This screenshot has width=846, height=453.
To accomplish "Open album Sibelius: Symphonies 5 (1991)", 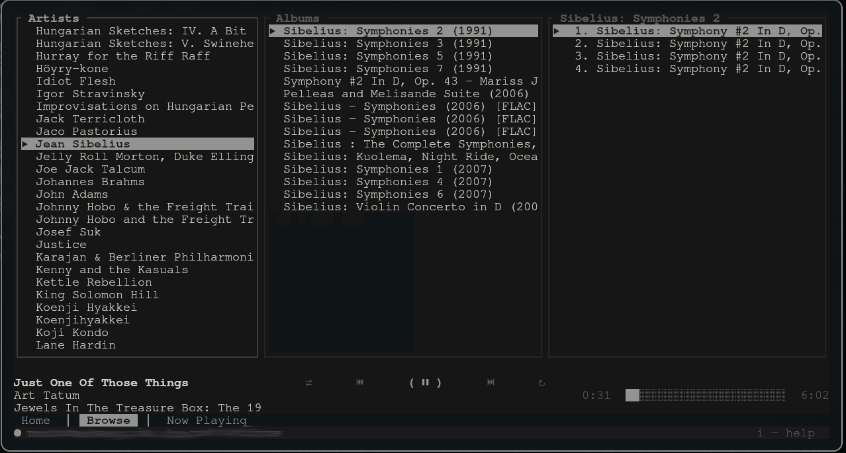I will (x=388, y=56).
